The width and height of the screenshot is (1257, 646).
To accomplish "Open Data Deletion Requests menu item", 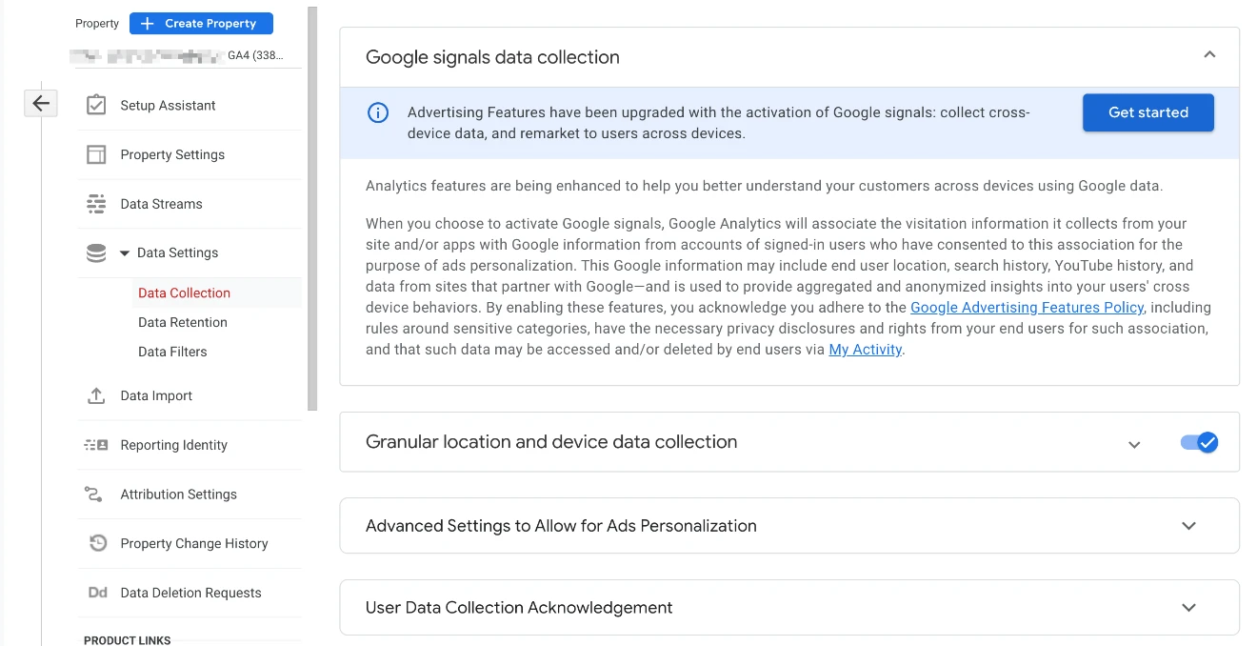I will click(189, 593).
